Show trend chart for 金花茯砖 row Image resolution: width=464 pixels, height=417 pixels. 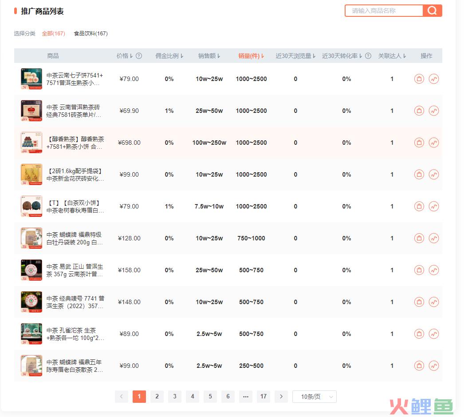point(434,174)
